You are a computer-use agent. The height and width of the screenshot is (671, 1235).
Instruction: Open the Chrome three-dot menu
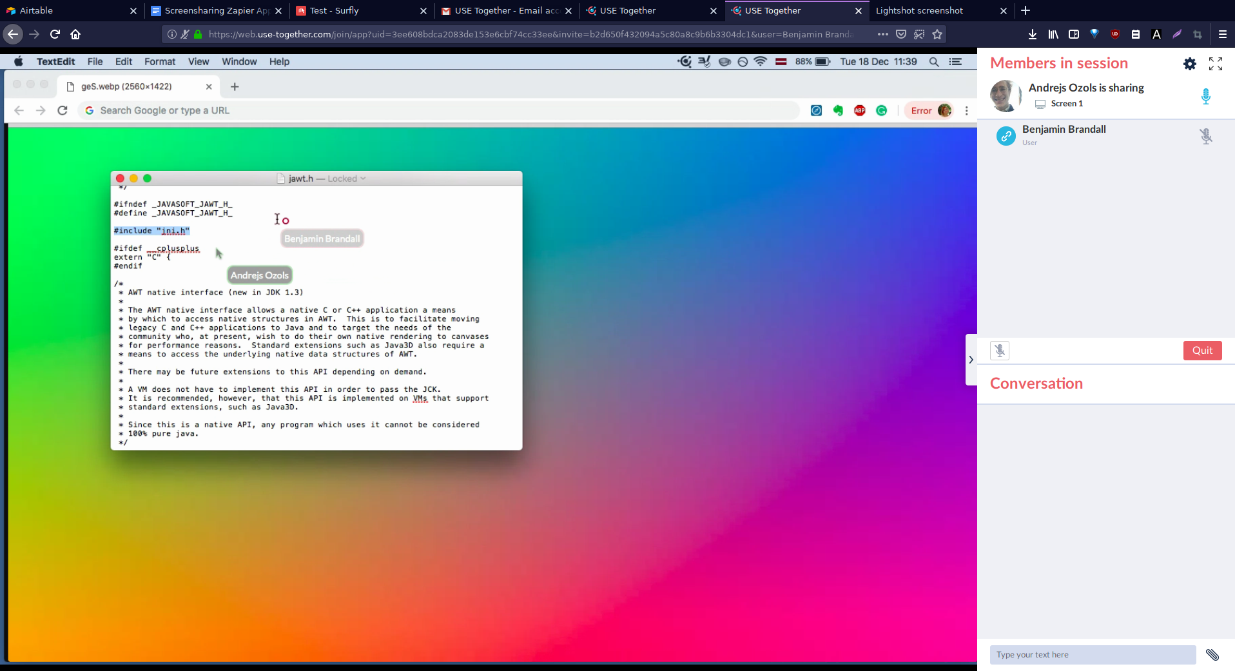tap(966, 111)
